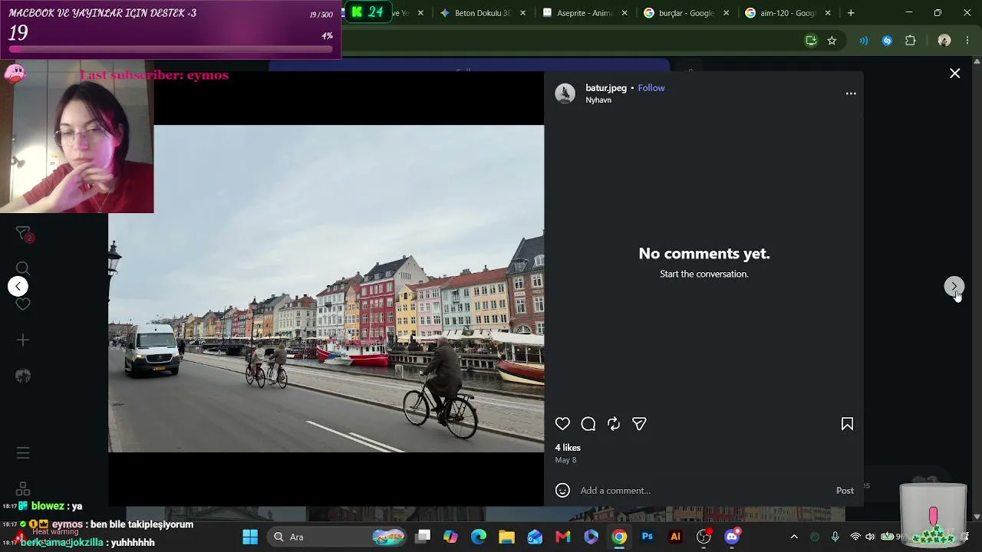Save the post with bookmark icon
This screenshot has height=552, width=982.
847,424
